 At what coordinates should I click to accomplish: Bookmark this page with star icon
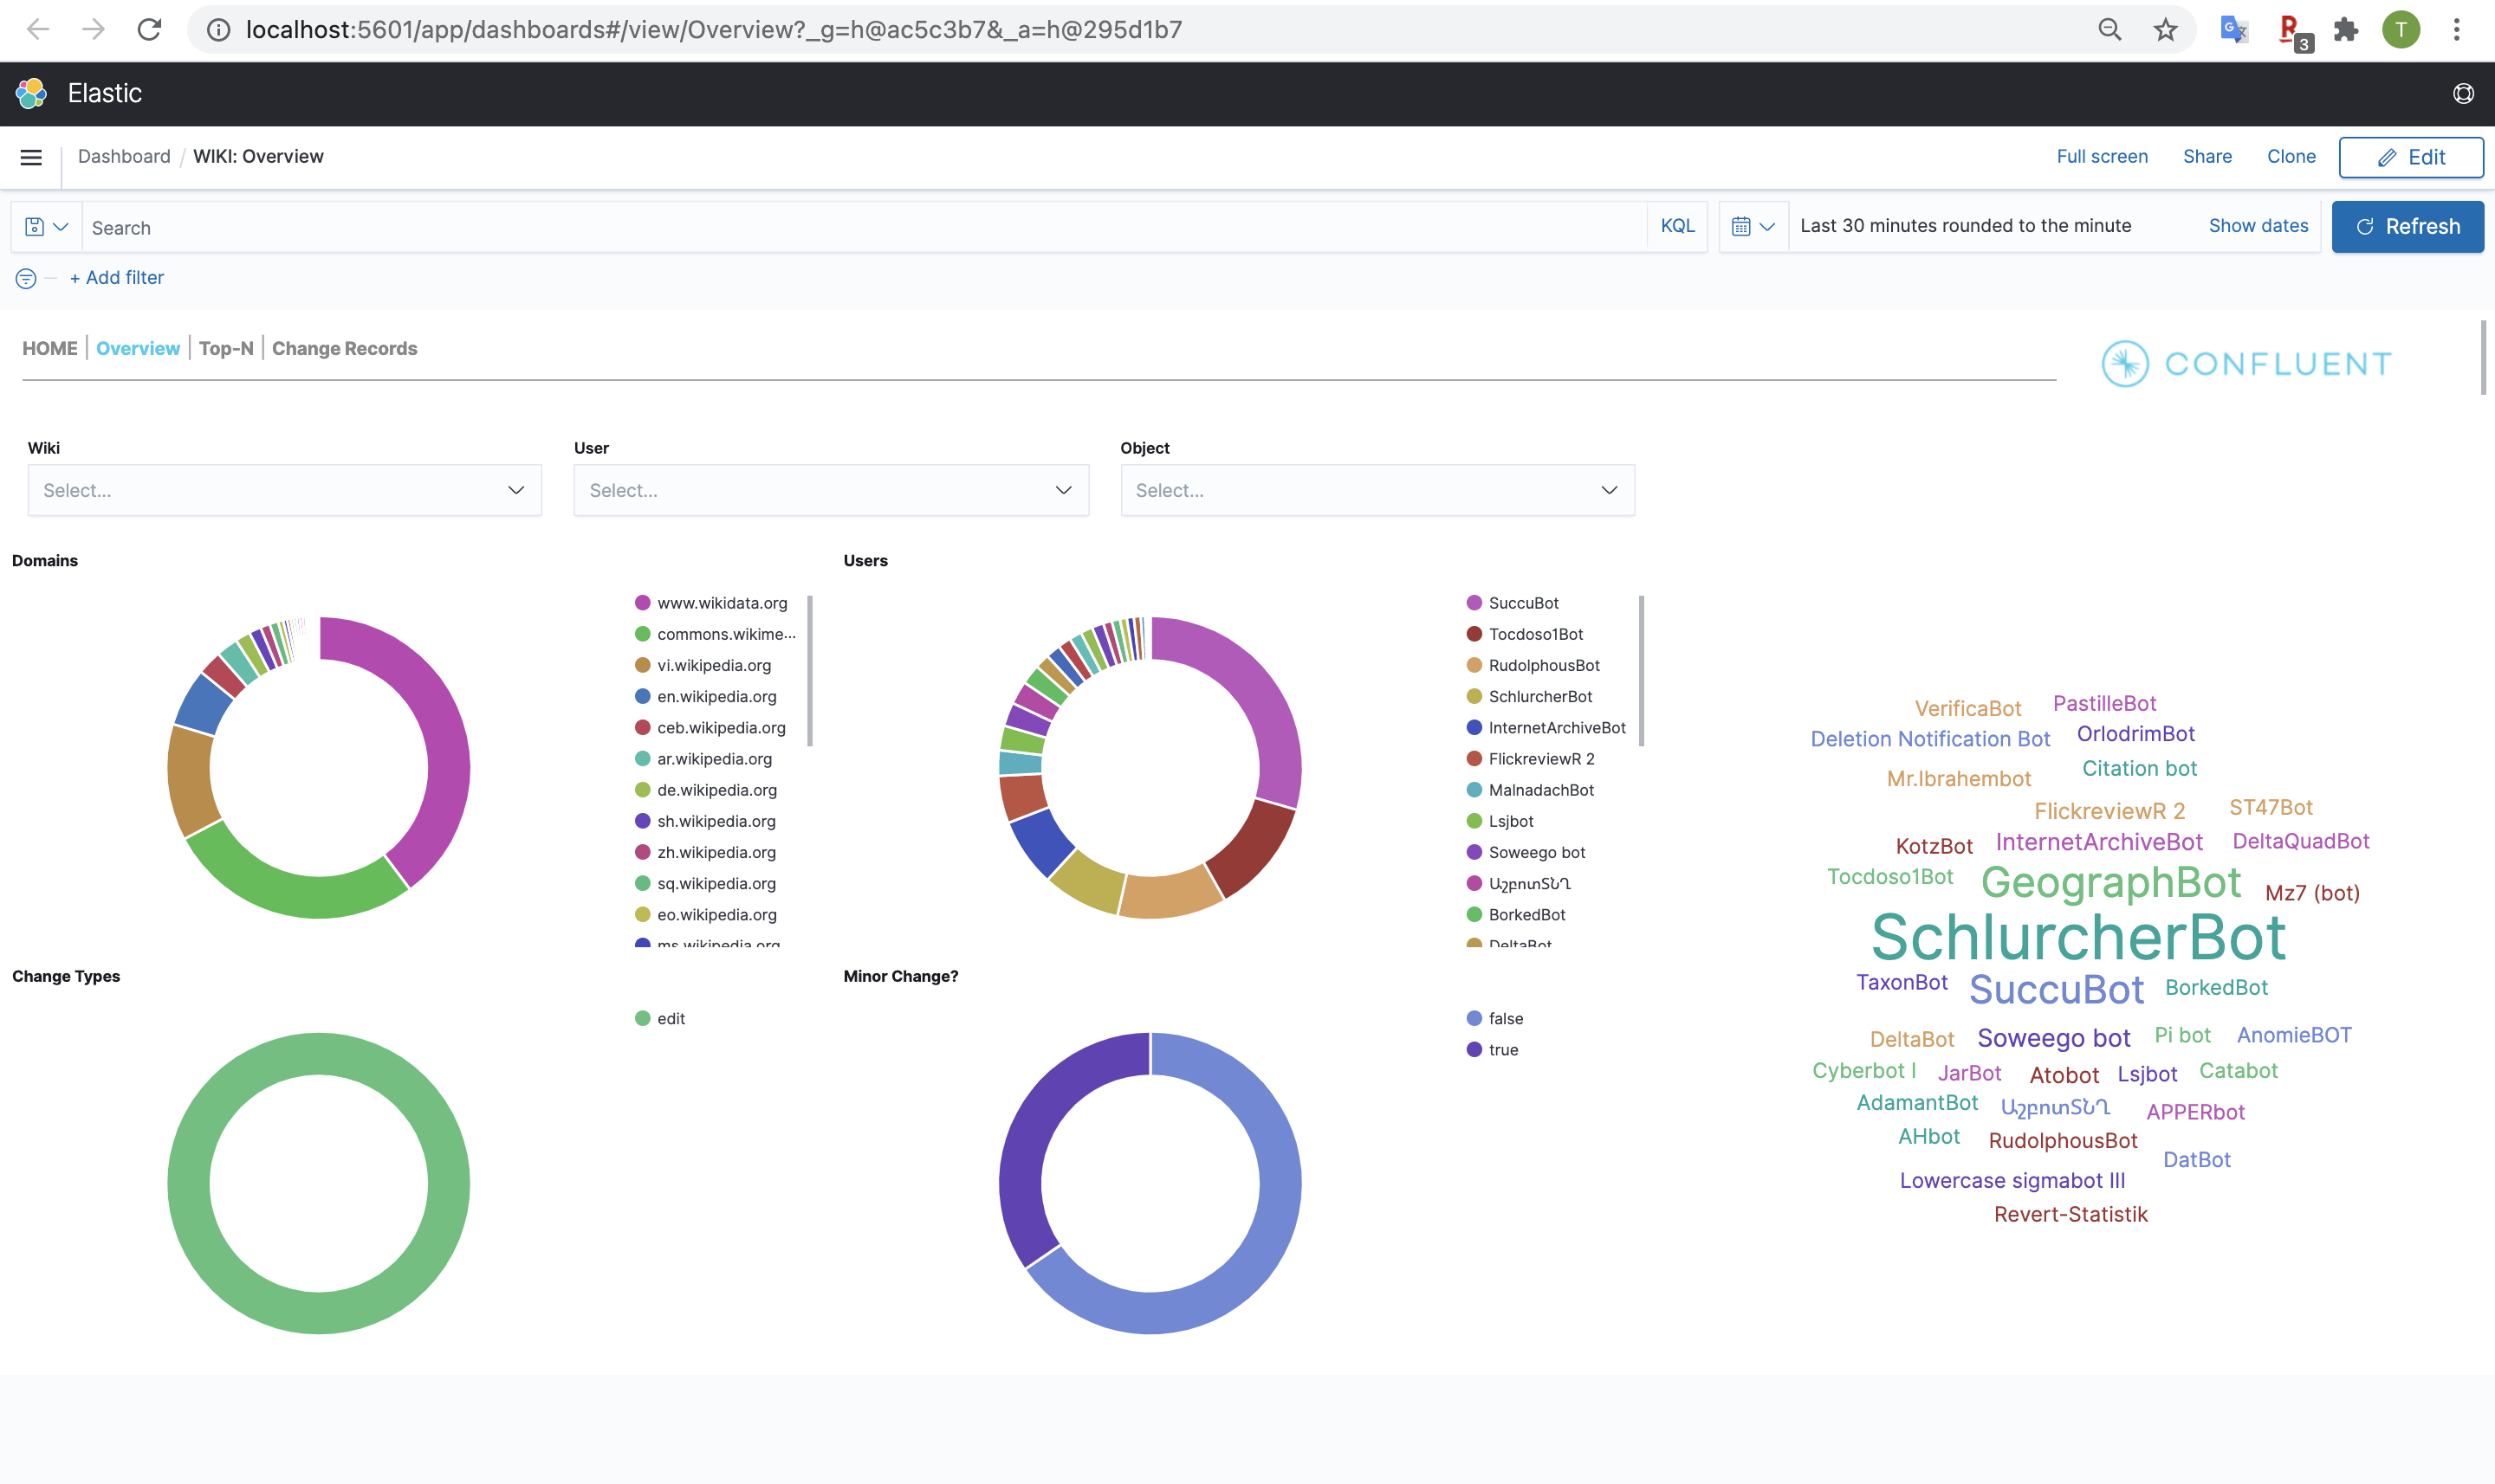tap(2165, 30)
